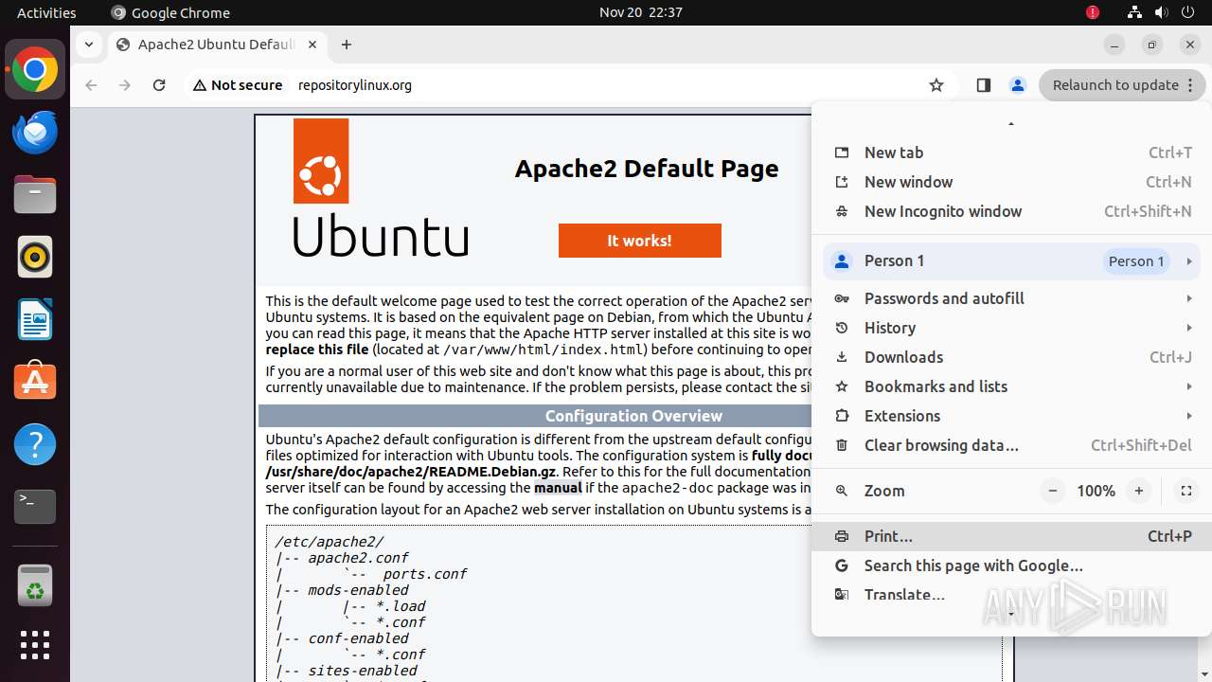The height and width of the screenshot is (682, 1212).
Task: Open the Help icon in the dock
Action: click(35, 444)
